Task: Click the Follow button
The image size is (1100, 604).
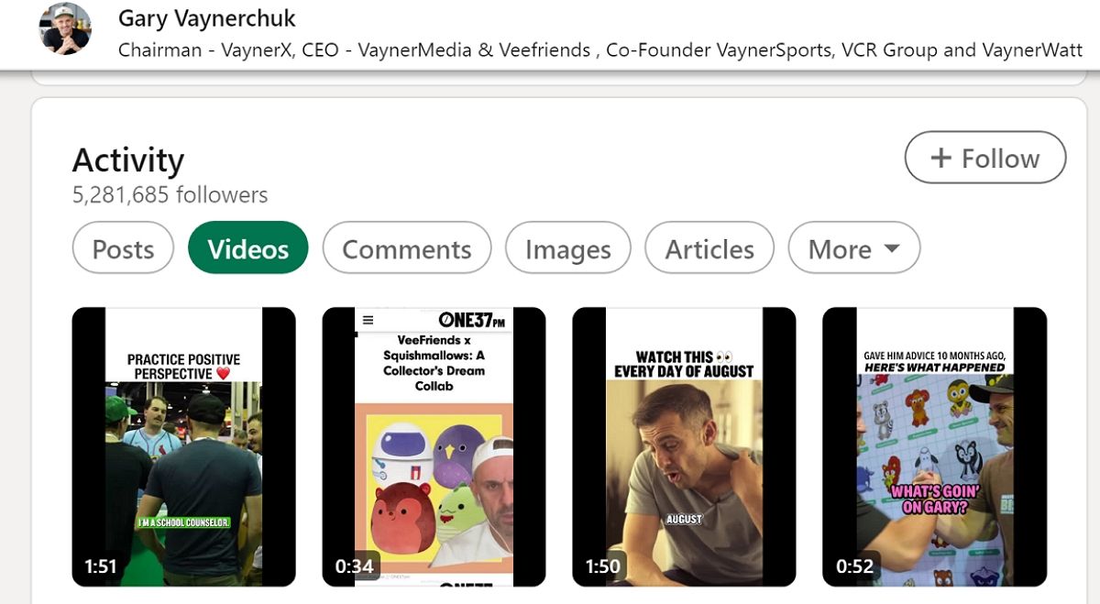Action: pyautogui.click(x=984, y=157)
